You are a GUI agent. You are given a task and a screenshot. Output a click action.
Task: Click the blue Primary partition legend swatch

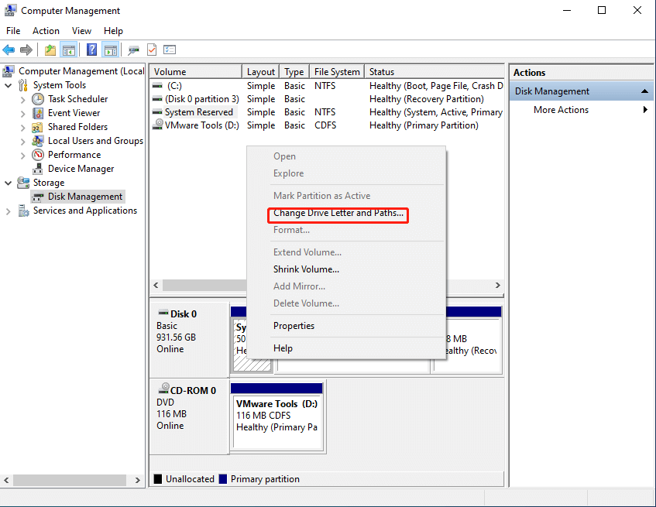223,479
